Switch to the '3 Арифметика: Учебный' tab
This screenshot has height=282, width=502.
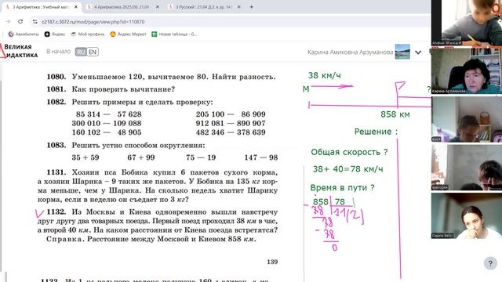click(x=41, y=7)
